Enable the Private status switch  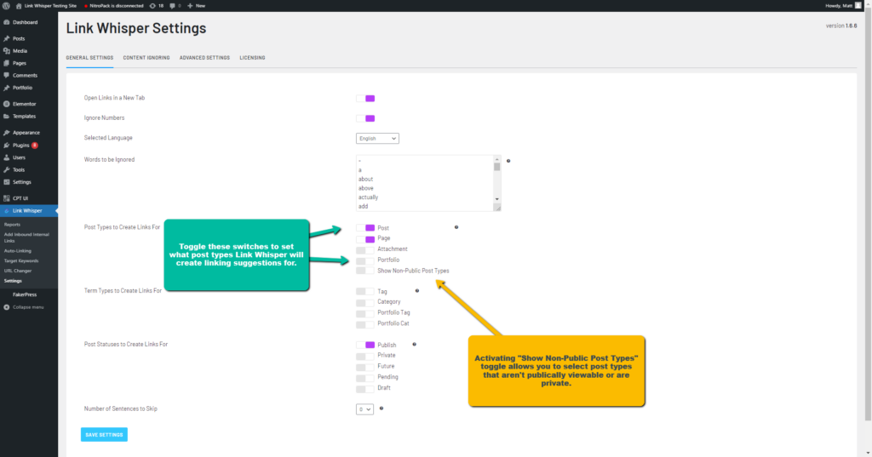[x=365, y=356]
